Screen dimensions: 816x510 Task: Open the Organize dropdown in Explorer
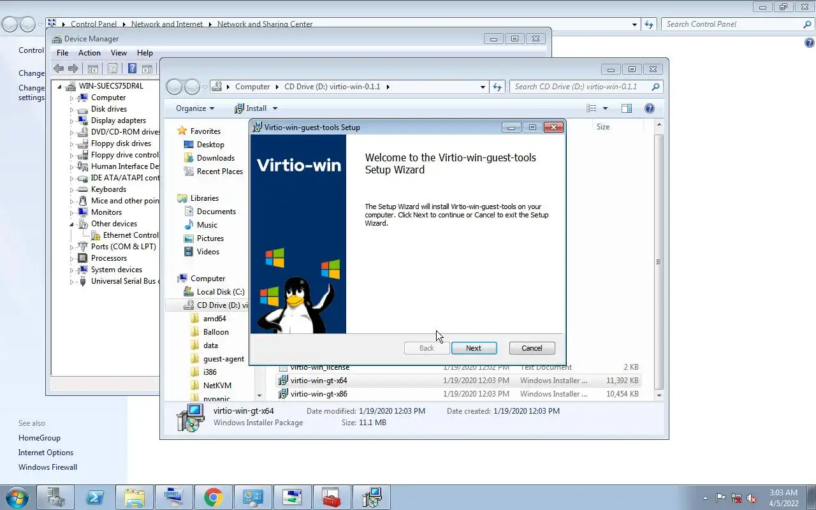pyautogui.click(x=195, y=108)
